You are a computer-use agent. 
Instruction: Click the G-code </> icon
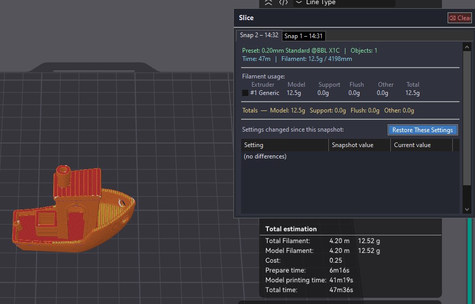[283, 3]
